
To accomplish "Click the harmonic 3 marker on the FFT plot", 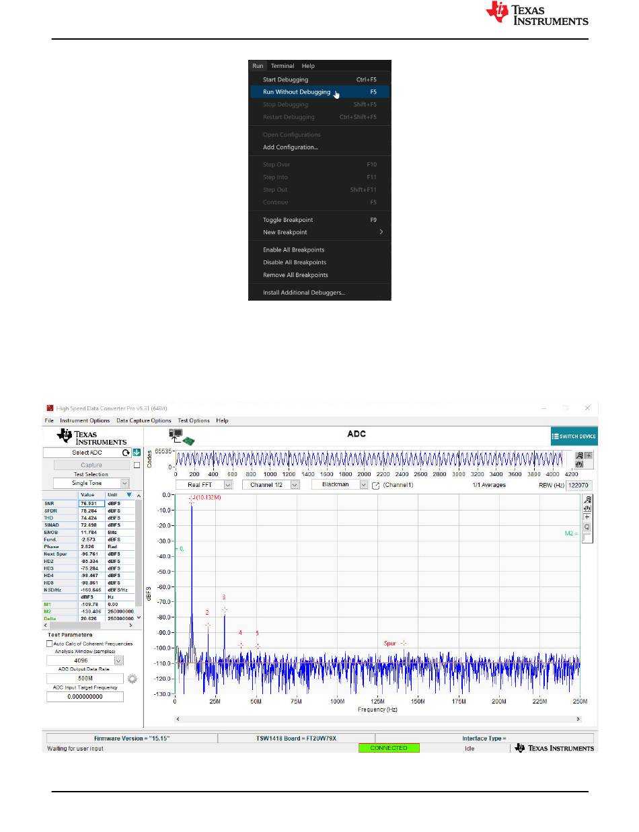I will point(225,609).
